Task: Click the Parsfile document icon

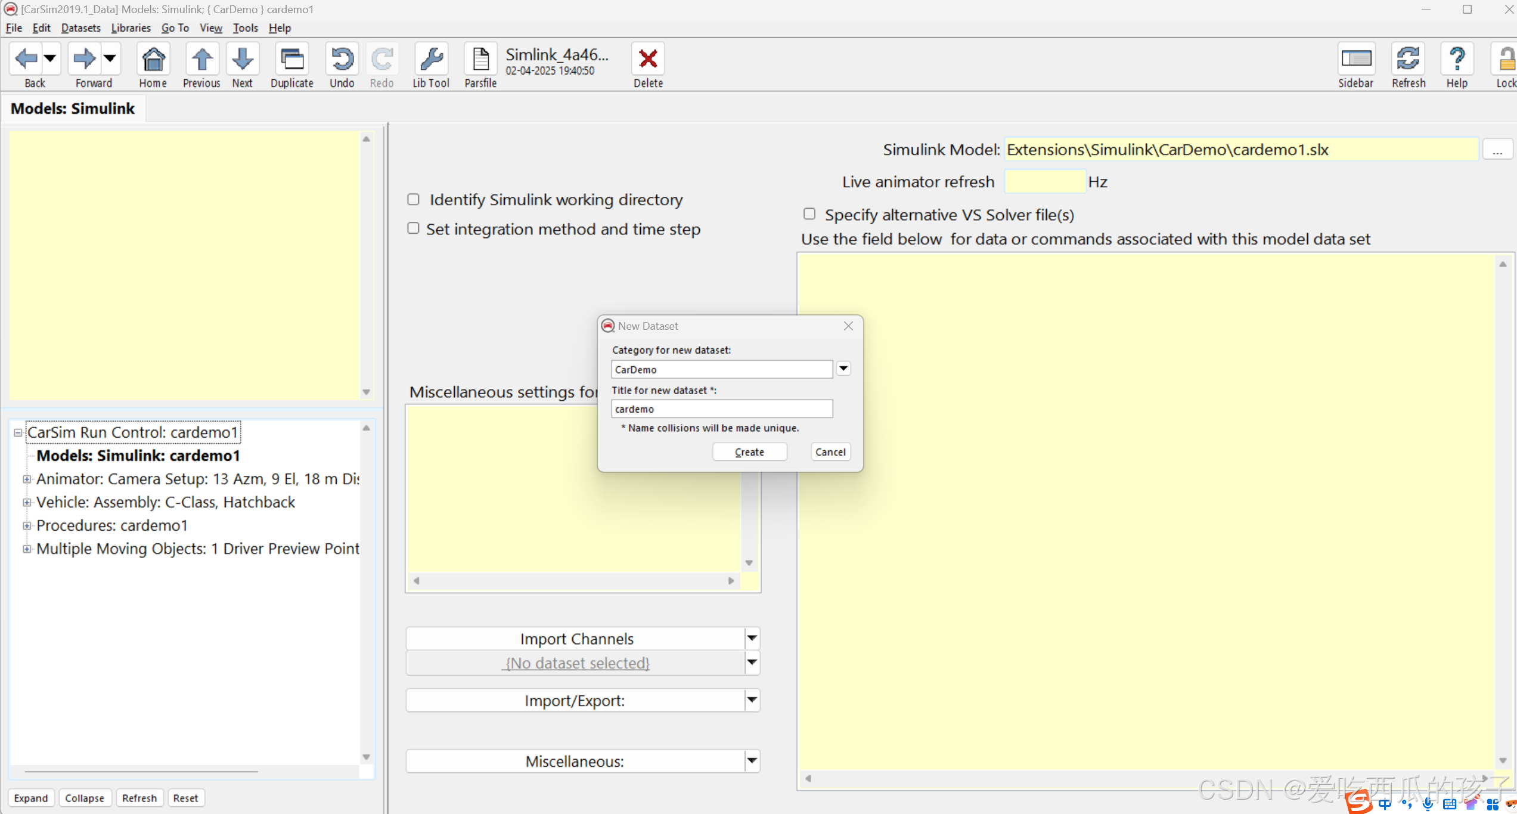Action: (480, 60)
